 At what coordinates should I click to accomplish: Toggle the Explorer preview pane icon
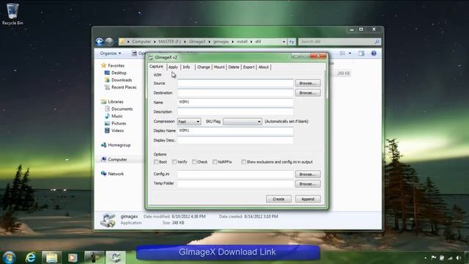361,54
